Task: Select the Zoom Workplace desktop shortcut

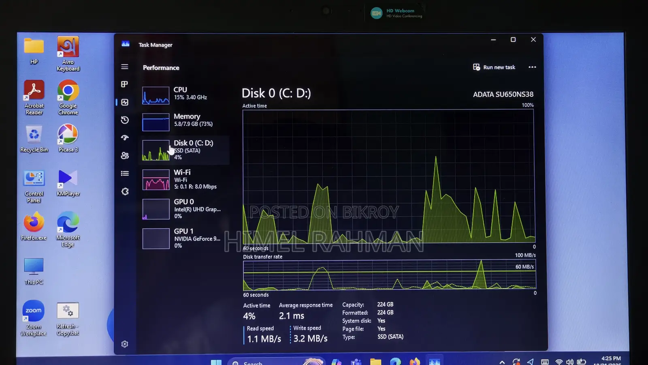Action: (x=34, y=318)
